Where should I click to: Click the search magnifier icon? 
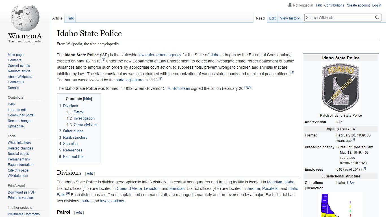click(377, 18)
